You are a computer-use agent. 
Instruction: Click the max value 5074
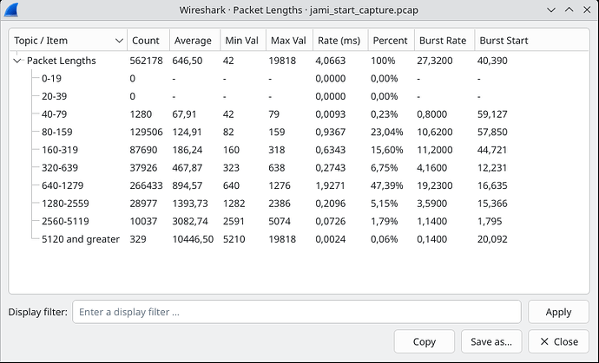click(x=280, y=221)
